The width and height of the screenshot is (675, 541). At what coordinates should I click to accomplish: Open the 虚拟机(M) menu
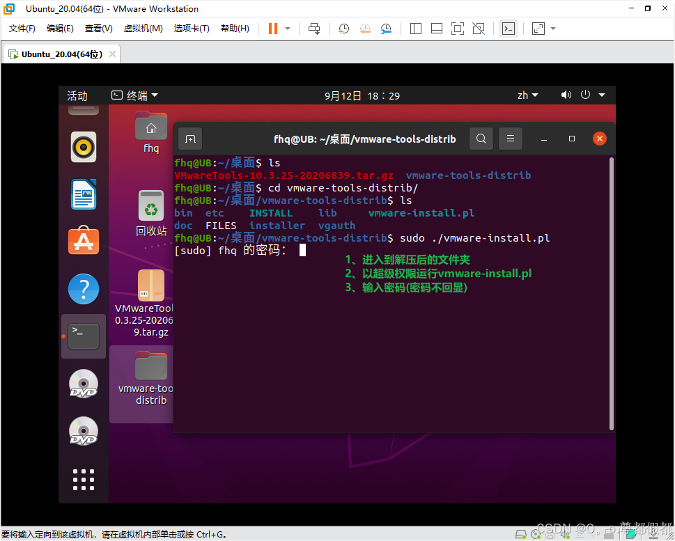(x=143, y=29)
